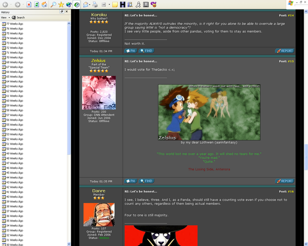The width and height of the screenshot is (308, 246).
Task: Click the Back navigation arrow
Action: point(5,4)
